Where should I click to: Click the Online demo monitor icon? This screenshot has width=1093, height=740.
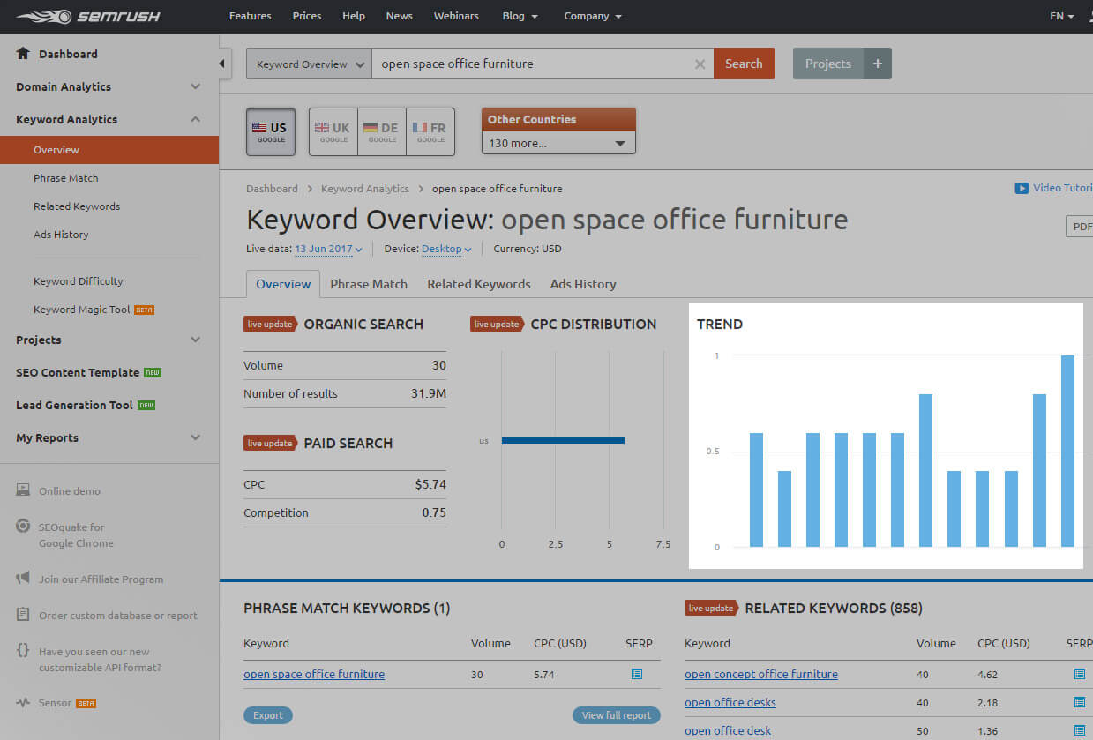click(x=23, y=490)
